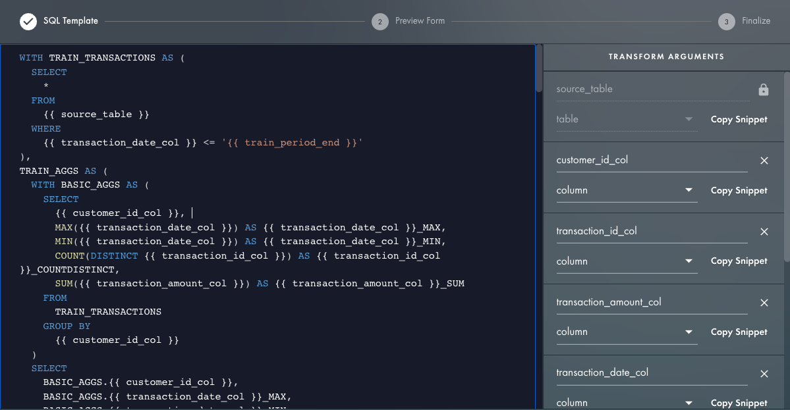
Task: Copy Snippet for transaction_amount_col argument
Action: point(739,332)
